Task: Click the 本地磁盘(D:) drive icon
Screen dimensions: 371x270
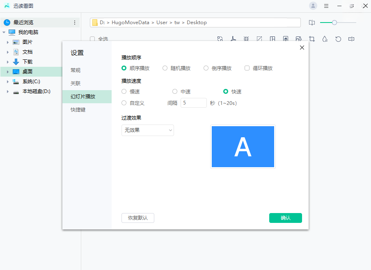Action: tap(16, 92)
